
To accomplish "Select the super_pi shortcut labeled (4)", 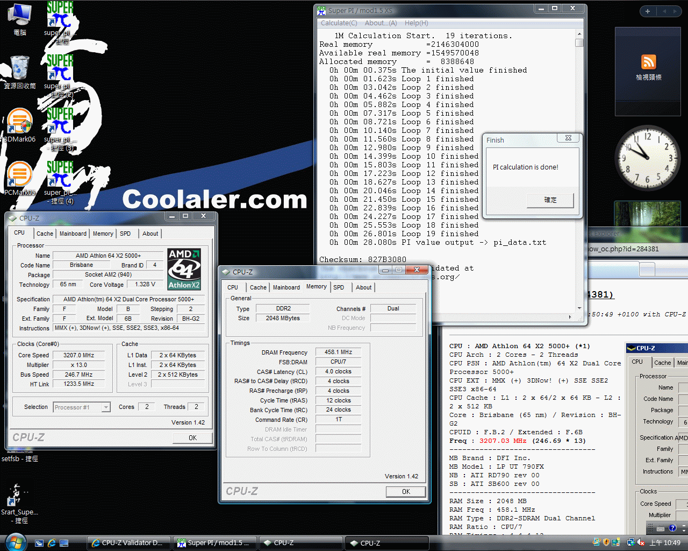I will 60,182.
